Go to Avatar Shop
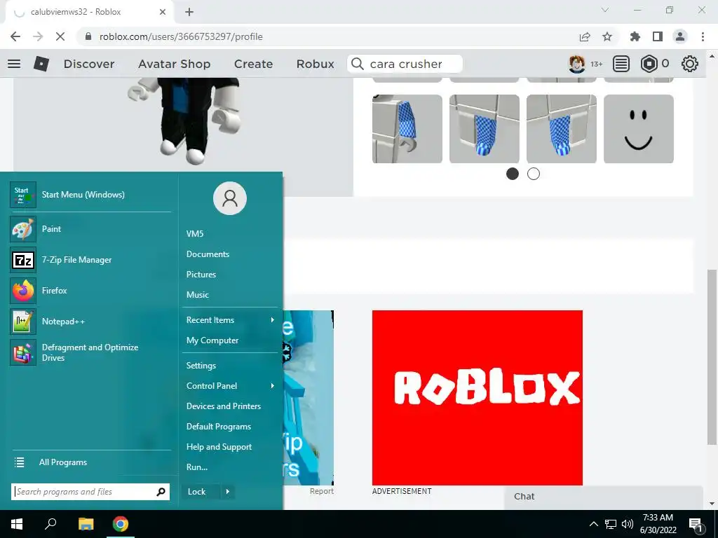The image size is (718, 538). [175, 64]
